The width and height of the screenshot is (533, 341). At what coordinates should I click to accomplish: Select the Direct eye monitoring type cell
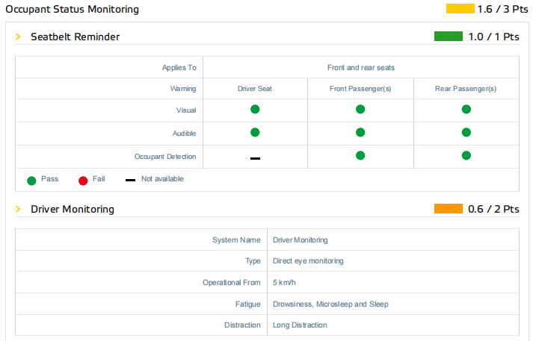tap(308, 261)
